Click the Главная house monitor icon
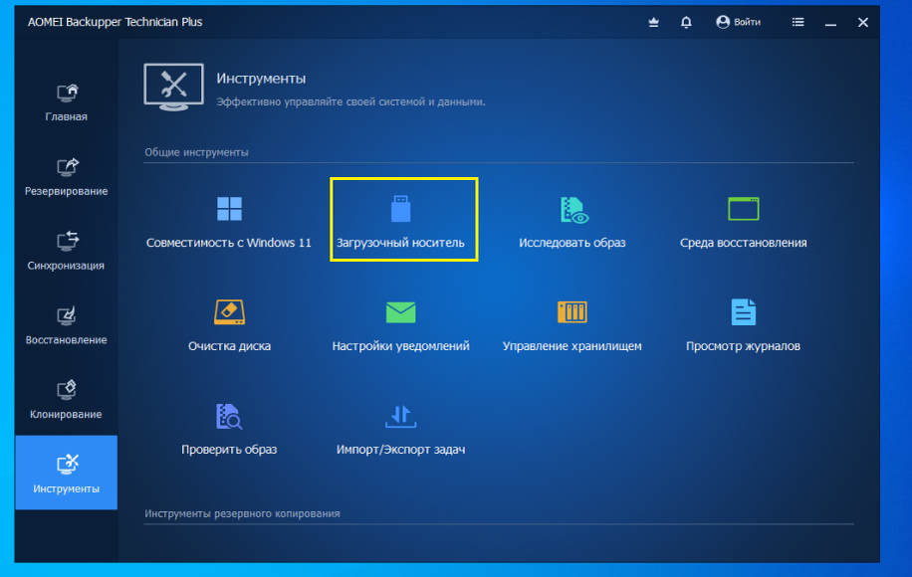 pyautogui.click(x=68, y=93)
